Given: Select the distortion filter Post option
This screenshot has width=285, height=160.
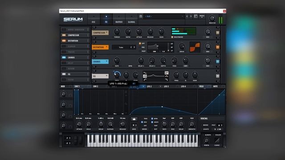Looking at the screenshot, I should (x=140, y=51).
